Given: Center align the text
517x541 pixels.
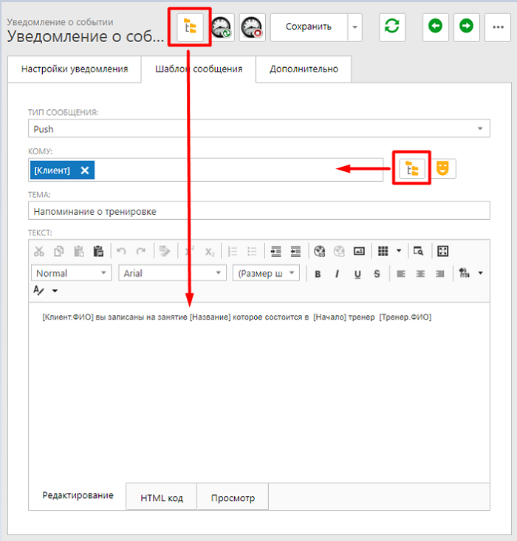Looking at the screenshot, I should [420, 274].
